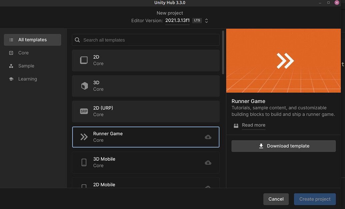Click the community icon beside Read more
345x209 pixels.
click(x=236, y=125)
